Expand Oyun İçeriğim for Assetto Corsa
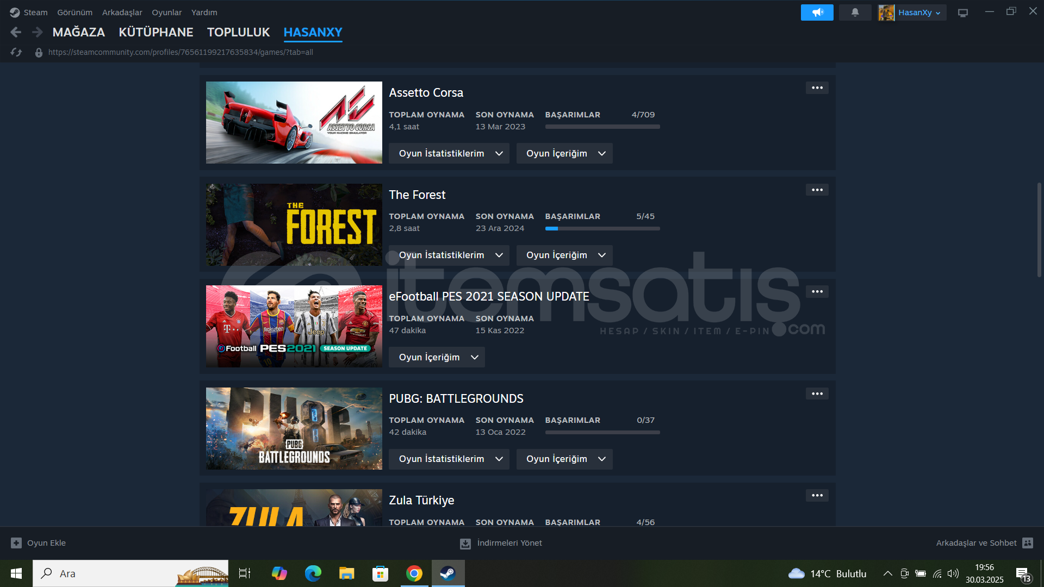Viewport: 1044px width, 587px height. click(564, 153)
